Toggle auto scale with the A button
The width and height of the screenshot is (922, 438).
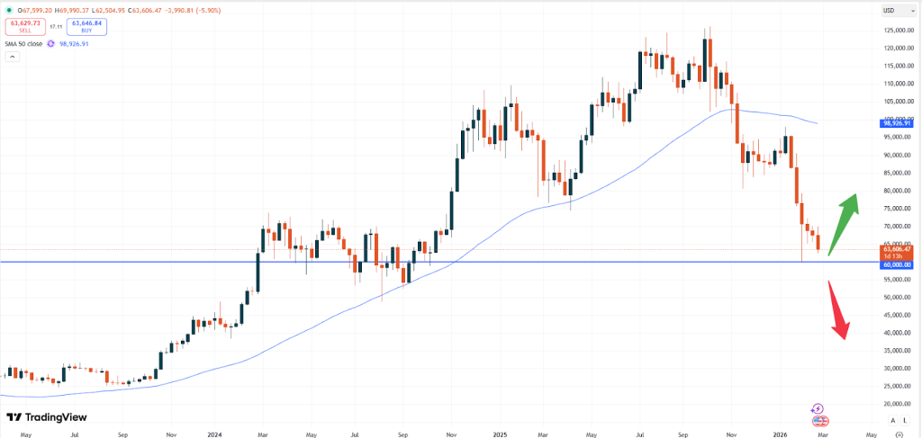(x=892, y=420)
